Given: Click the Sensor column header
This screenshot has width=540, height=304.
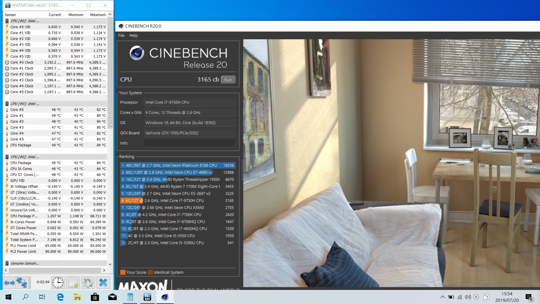Looking at the screenshot, I should [22, 15].
